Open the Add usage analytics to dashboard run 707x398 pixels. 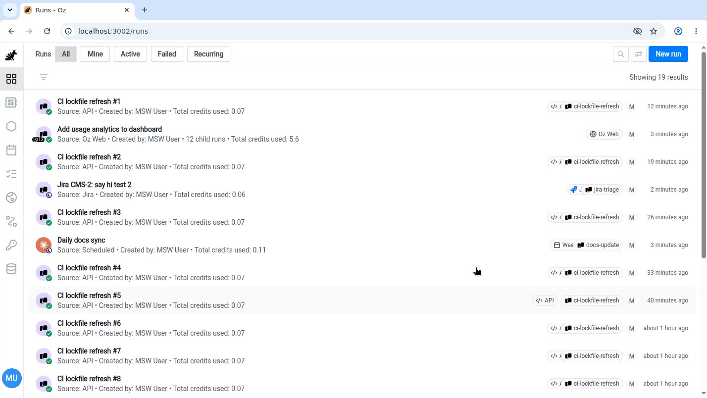[362, 134]
